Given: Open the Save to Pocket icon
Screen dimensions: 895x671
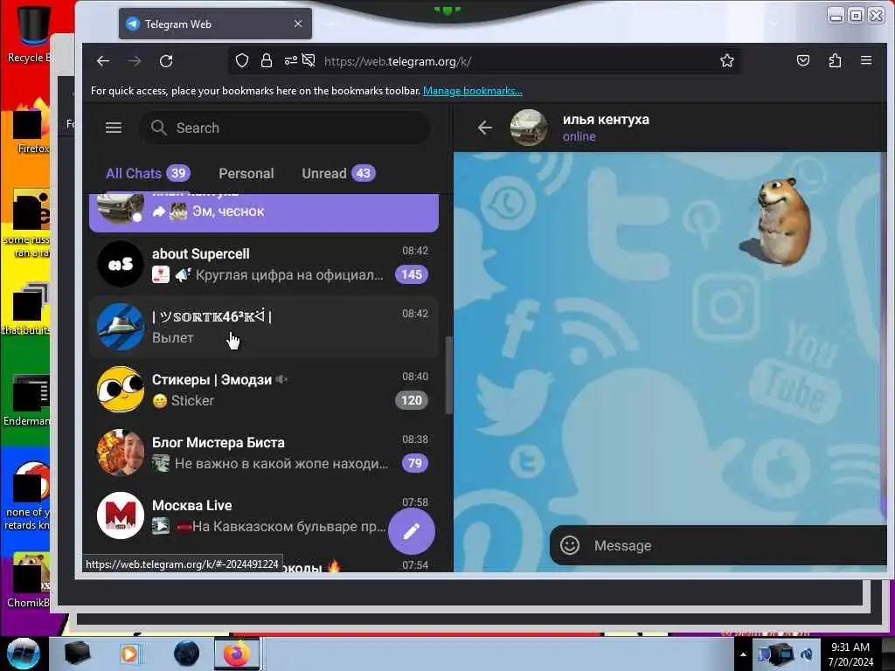Looking at the screenshot, I should [x=803, y=60].
